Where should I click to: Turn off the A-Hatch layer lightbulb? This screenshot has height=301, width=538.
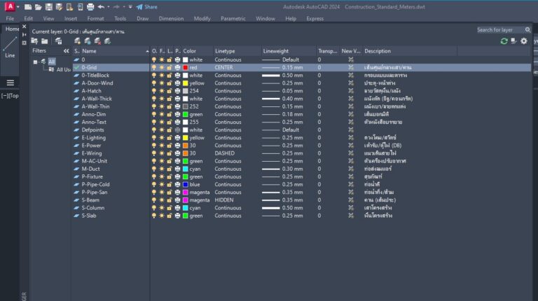pyautogui.click(x=154, y=90)
